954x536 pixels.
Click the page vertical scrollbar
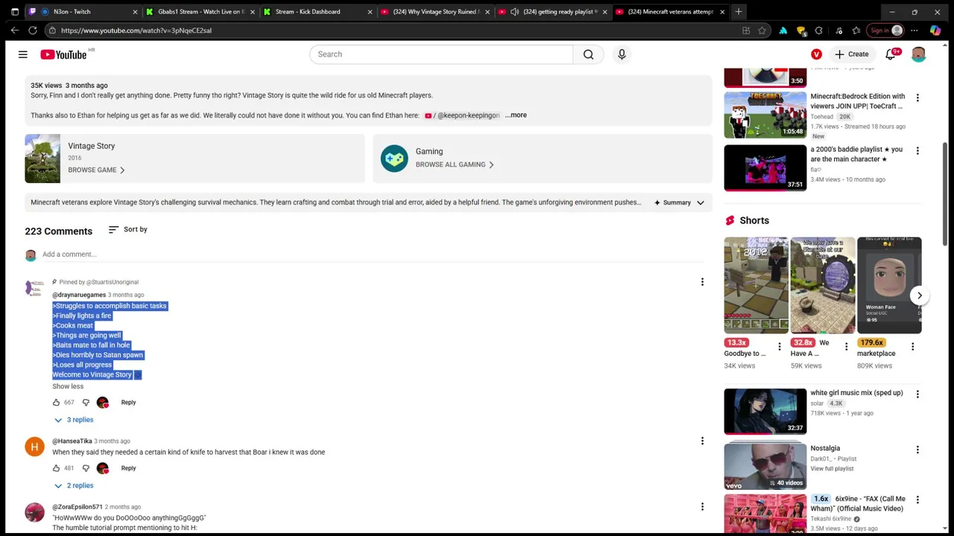tap(946, 194)
